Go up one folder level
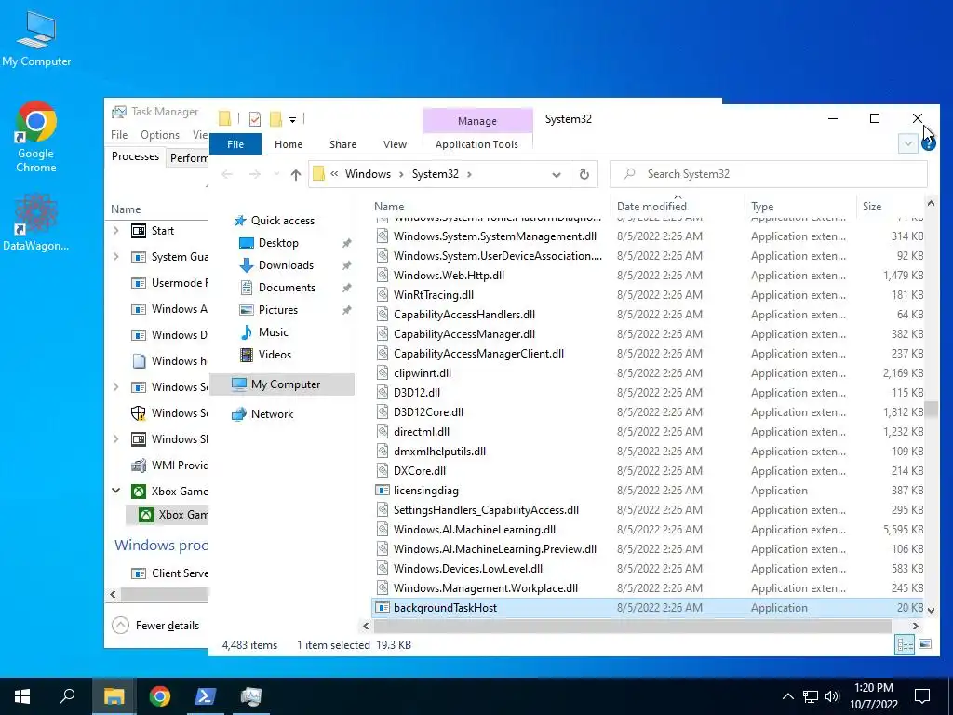This screenshot has width=953, height=715. [x=295, y=174]
